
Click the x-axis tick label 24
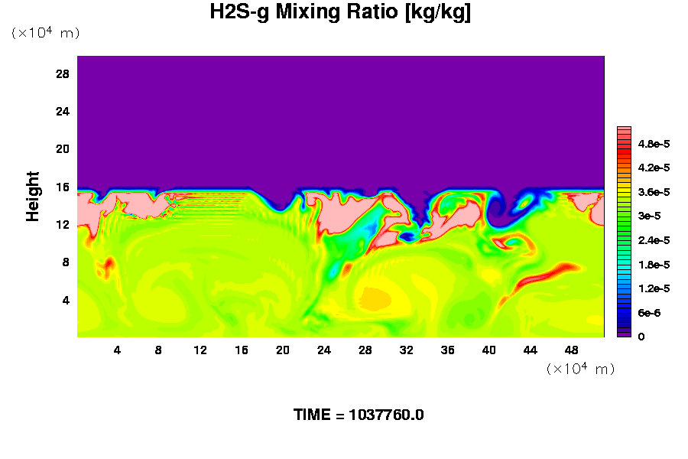click(x=324, y=350)
